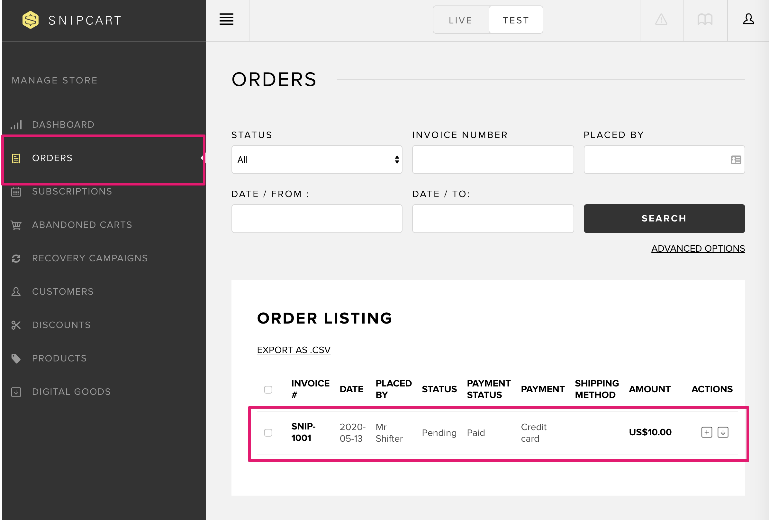769x520 pixels.
Task: Open Recovery Campaigns in sidebar
Action: point(90,258)
